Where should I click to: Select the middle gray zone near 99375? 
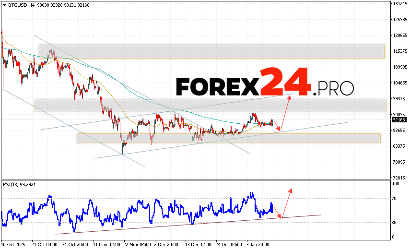click(209, 106)
